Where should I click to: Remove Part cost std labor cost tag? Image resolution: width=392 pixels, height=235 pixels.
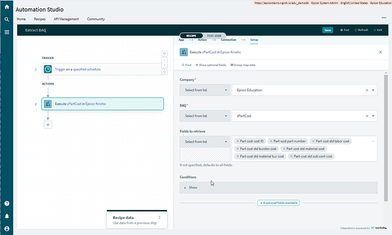(x=313, y=141)
